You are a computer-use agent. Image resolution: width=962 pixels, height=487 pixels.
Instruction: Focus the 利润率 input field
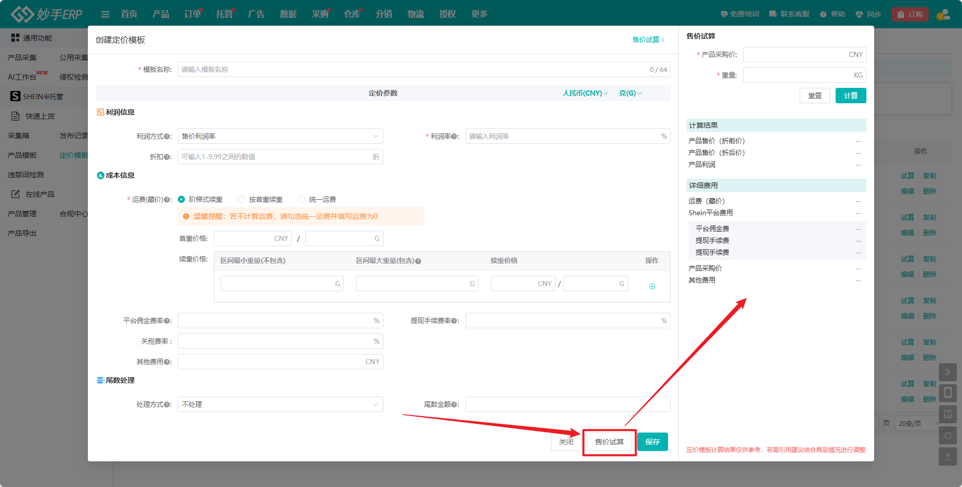568,136
